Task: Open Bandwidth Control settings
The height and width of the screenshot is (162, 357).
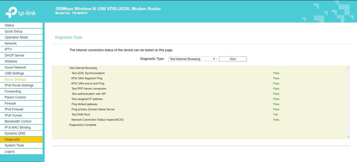Action: [x=21, y=121]
